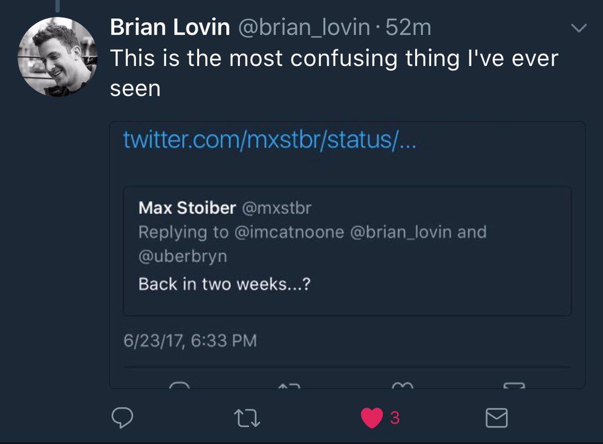Open the @mxstbr handle in the quoted tweet
The width and height of the screenshot is (603, 444).
pos(277,208)
